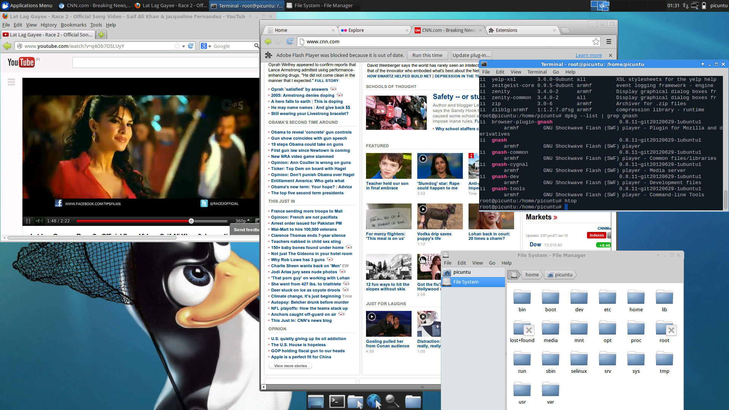Play the Gosling Conan audience video
Viewport: 729px width, 410px height.
click(388, 324)
